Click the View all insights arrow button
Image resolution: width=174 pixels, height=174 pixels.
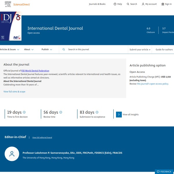point(119,115)
